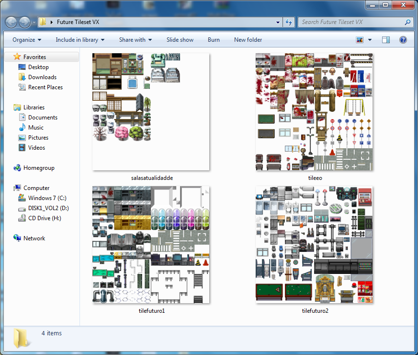Viewport: 418px width, 355px height.
Task: Click the salasatualidadde file name
Action: pyautogui.click(x=152, y=178)
